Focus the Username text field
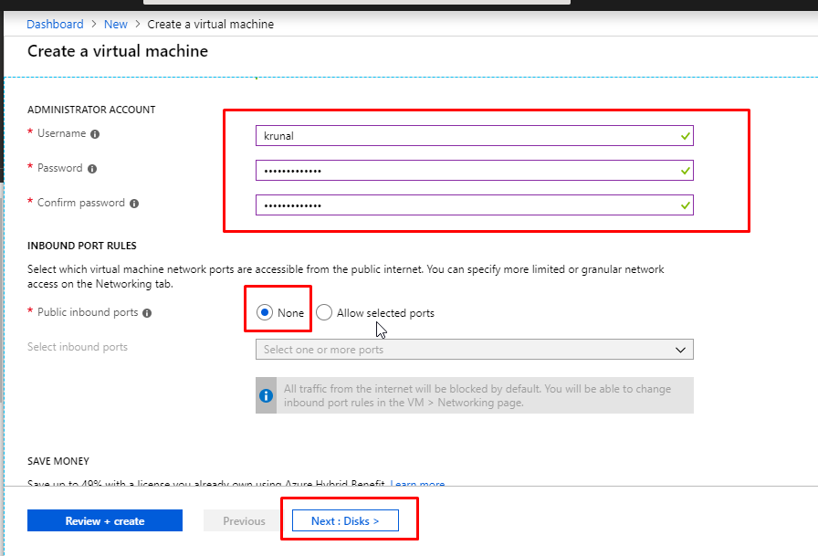Image resolution: width=818 pixels, height=556 pixels. 466,136
